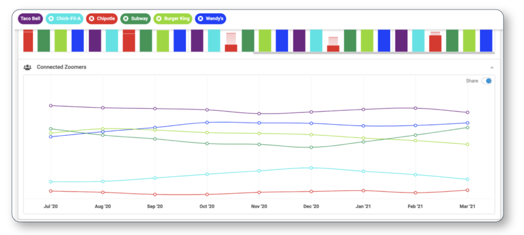Click the horizontal scrollbar under the bar chart
This screenshot has height=235, width=524.
[x=374, y=53]
